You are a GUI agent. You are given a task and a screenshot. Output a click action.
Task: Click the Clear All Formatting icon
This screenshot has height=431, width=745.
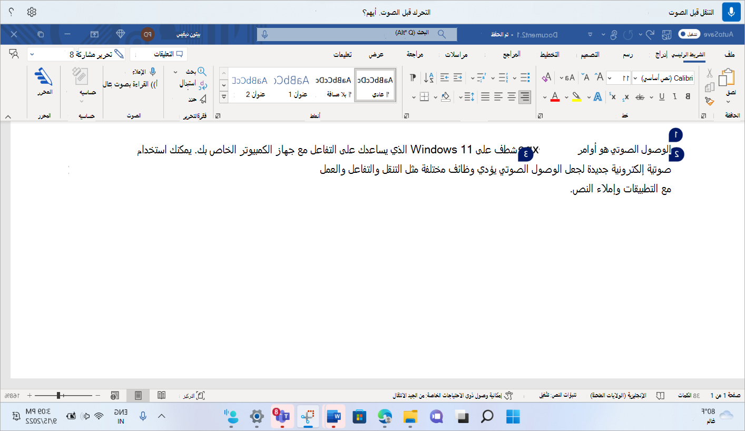tap(546, 77)
